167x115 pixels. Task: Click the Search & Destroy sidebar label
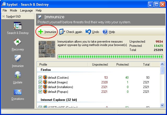[x=18, y=33]
